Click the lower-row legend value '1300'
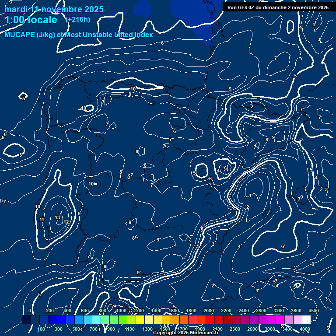The width and height of the screenshot is (336, 336). click(147, 329)
